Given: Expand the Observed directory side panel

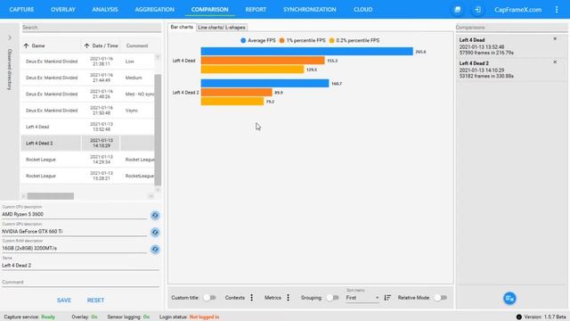Looking at the screenshot, I should (10, 37).
